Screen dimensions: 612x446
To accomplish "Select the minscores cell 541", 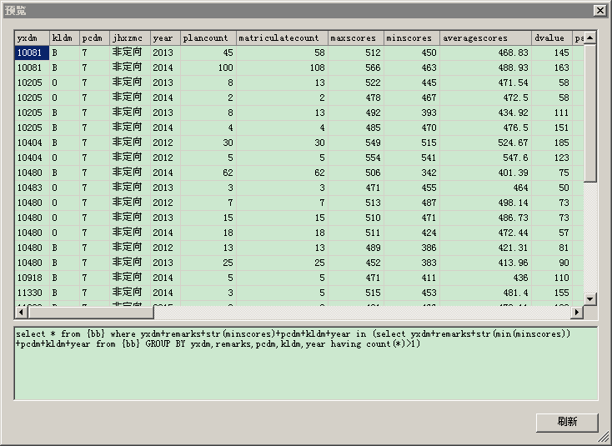I will (x=412, y=158).
